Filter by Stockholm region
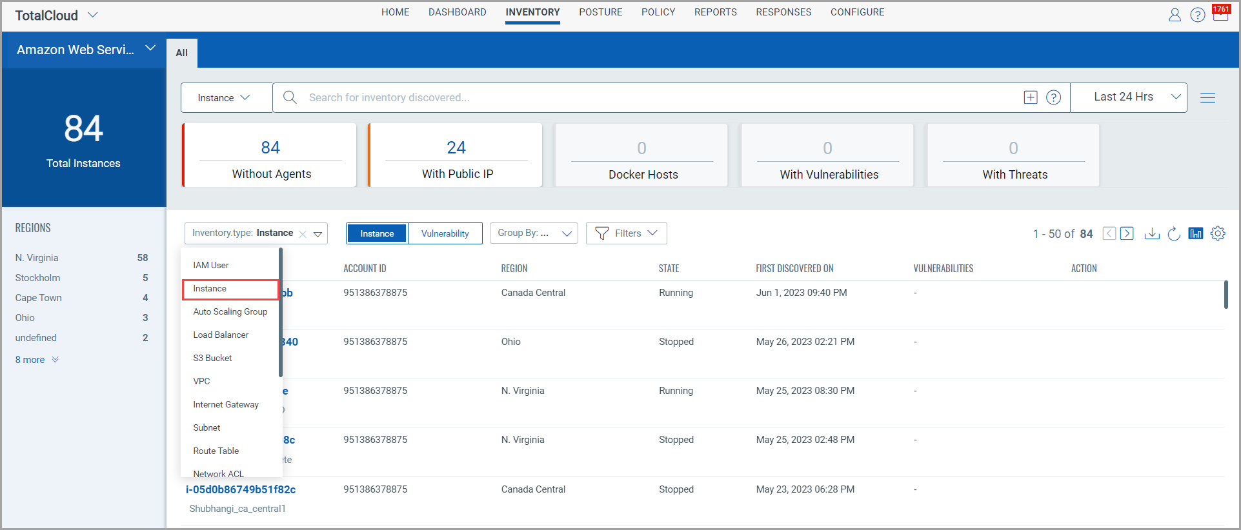The width and height of the screenshot is (1241, 530). tap(82, 278)
